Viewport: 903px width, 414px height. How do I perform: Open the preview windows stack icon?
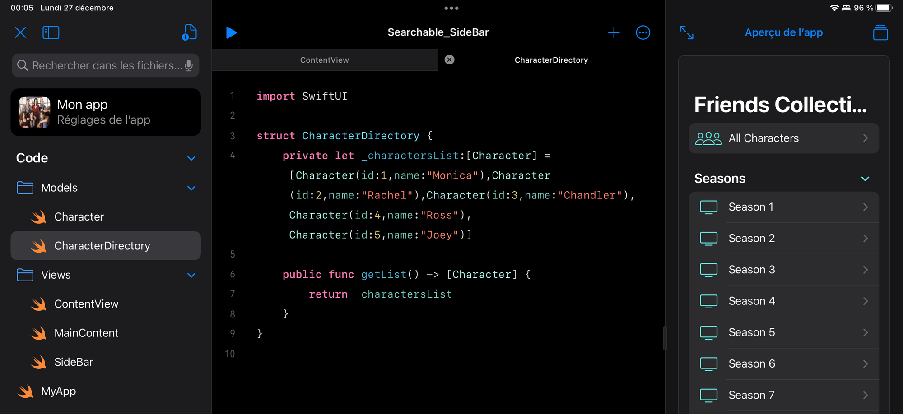pos(880,32)
